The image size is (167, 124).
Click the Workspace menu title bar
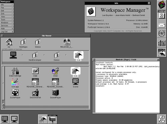pyautogui.click(x=7, y=2)
